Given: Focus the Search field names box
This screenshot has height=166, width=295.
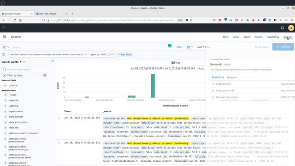Looking at the screenshot, I should coord(24,70).
